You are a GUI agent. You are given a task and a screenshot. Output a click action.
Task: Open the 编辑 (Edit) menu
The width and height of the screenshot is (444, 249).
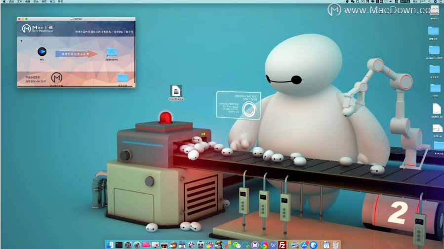point(28,1)
